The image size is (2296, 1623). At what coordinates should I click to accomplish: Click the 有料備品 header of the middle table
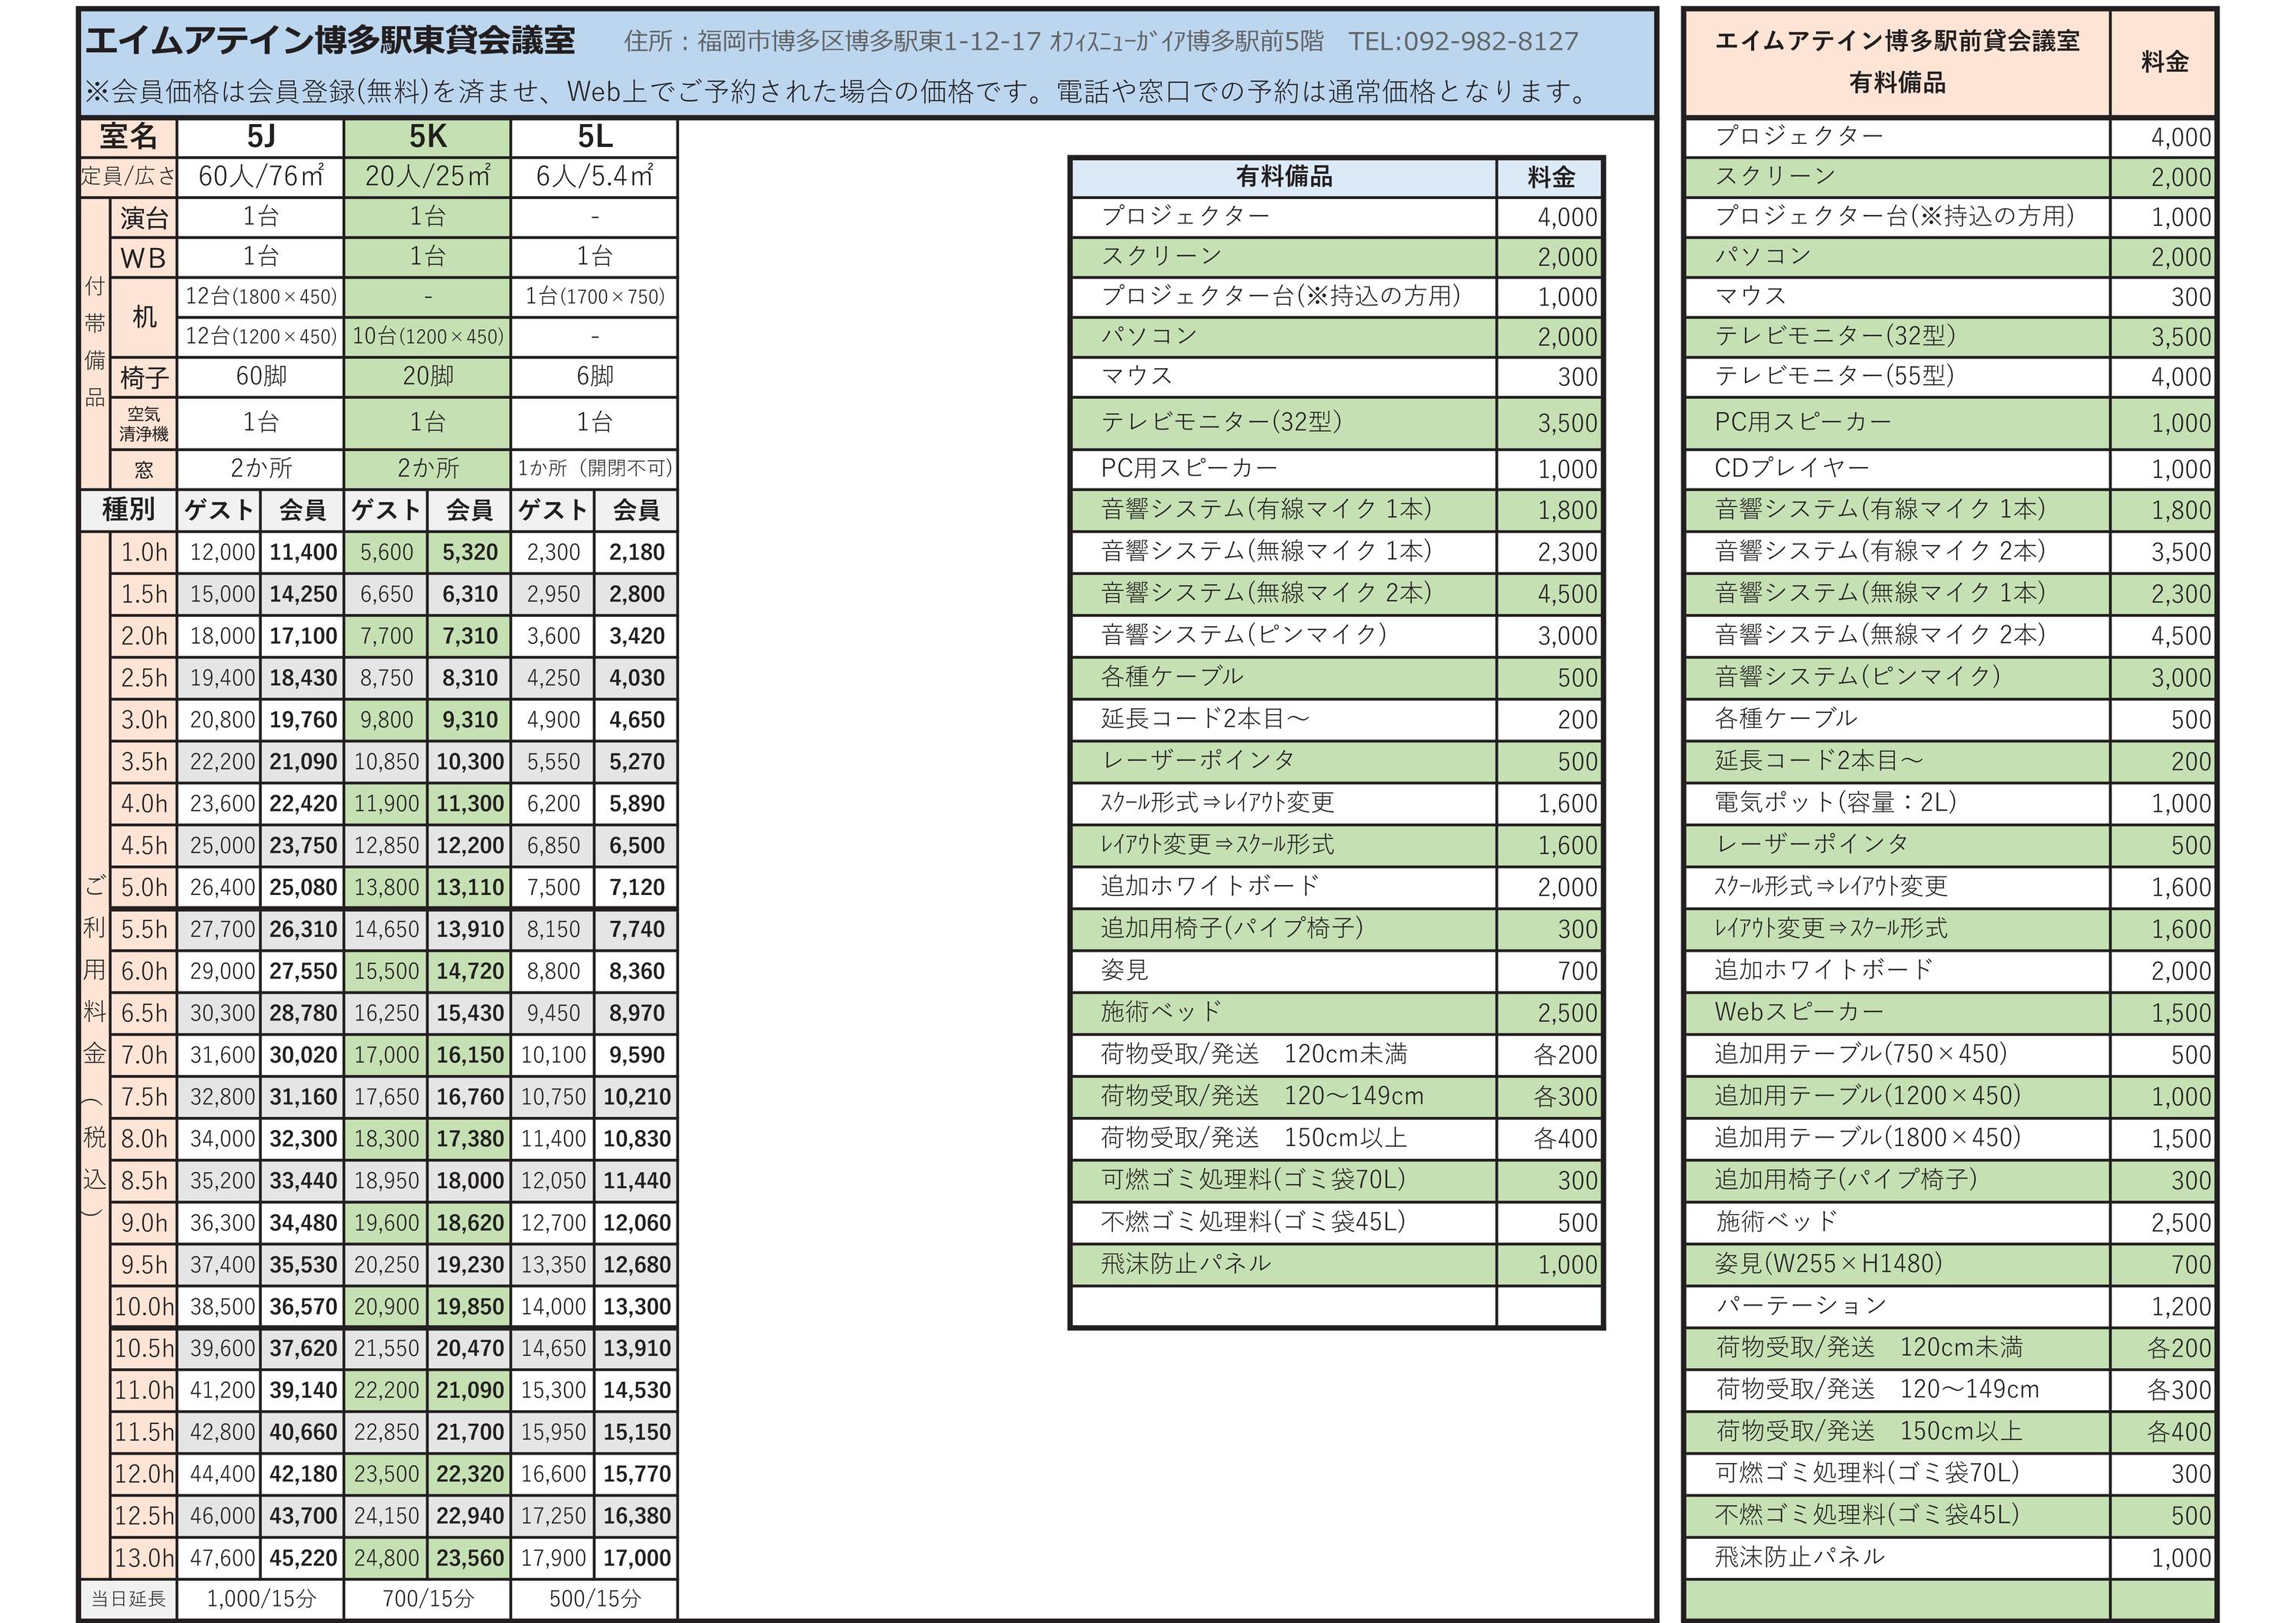point(1284,177)
